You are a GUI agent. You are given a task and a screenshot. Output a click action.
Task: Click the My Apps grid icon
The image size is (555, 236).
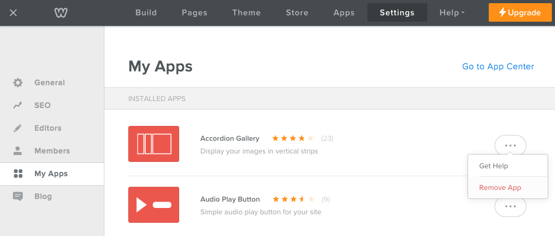point(17,174)
